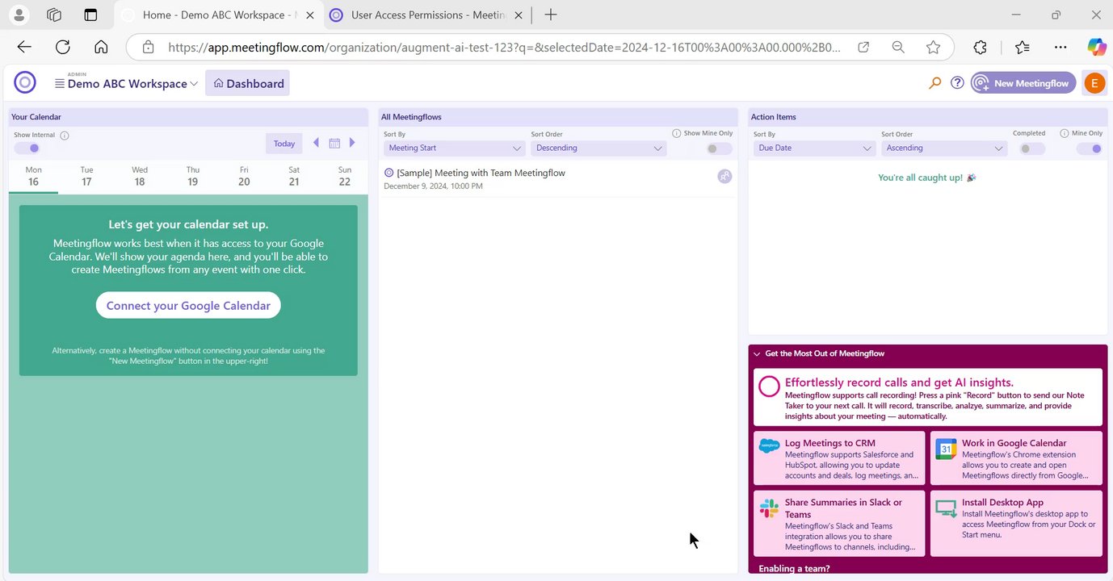This screenshot has height=581, width=1113.
Task: Add this page to favorites with the star
Action: (x=933, y=47)
